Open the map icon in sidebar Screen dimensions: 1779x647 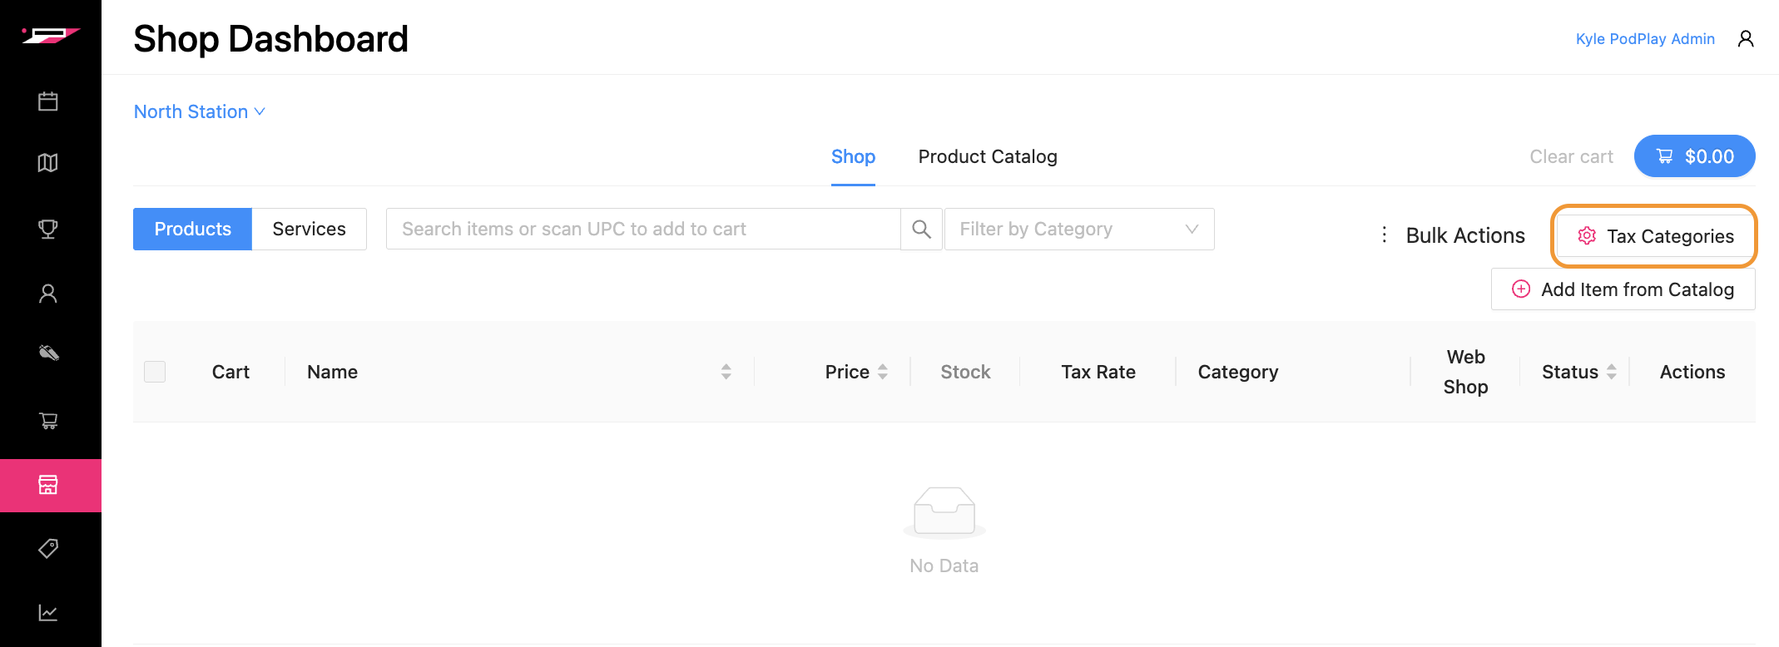tap(48, 163)
